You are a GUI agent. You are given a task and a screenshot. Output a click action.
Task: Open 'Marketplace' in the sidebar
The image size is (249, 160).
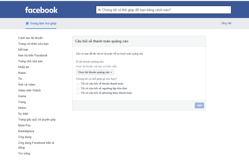coord(26,131)
